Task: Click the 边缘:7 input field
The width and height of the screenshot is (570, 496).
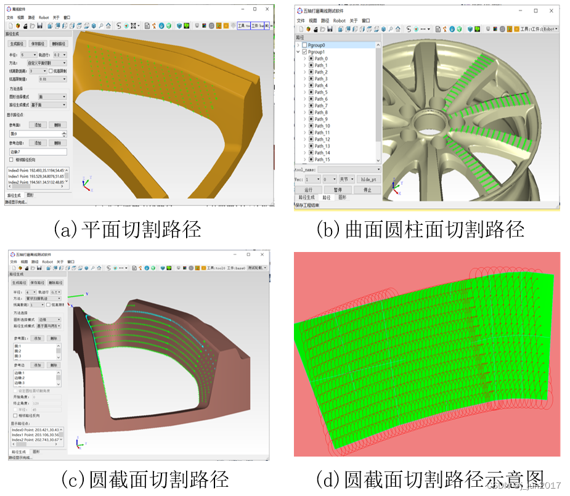Action: pyautogui.click(x=37, y=151)
